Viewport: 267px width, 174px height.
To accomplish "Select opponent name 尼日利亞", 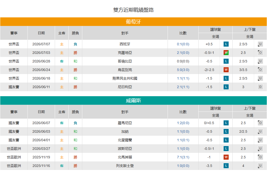I will pyautogui.click(x=125, y=87).
